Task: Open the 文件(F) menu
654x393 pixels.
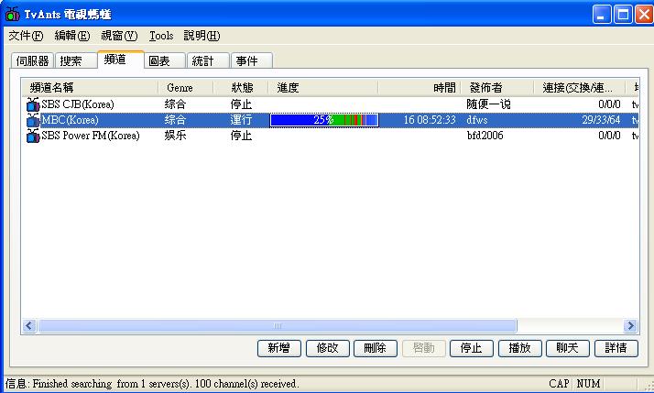Action: point(26,36)
